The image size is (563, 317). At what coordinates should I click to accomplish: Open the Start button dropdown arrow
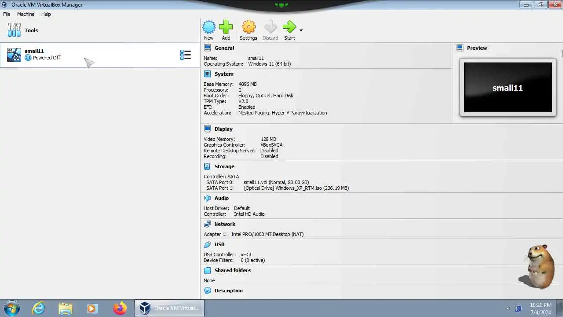301,30
